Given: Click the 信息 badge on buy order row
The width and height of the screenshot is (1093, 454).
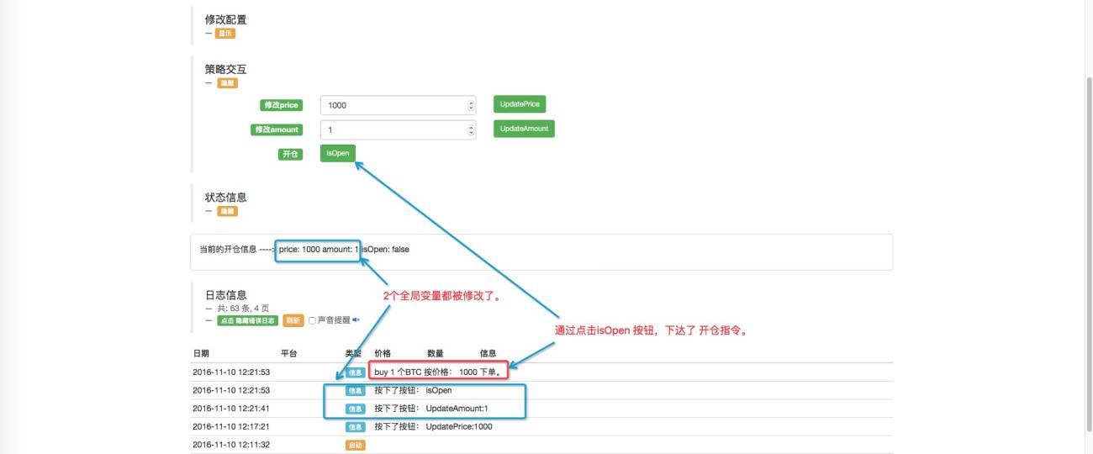Looking at the screenshot, I should point(356,372).
